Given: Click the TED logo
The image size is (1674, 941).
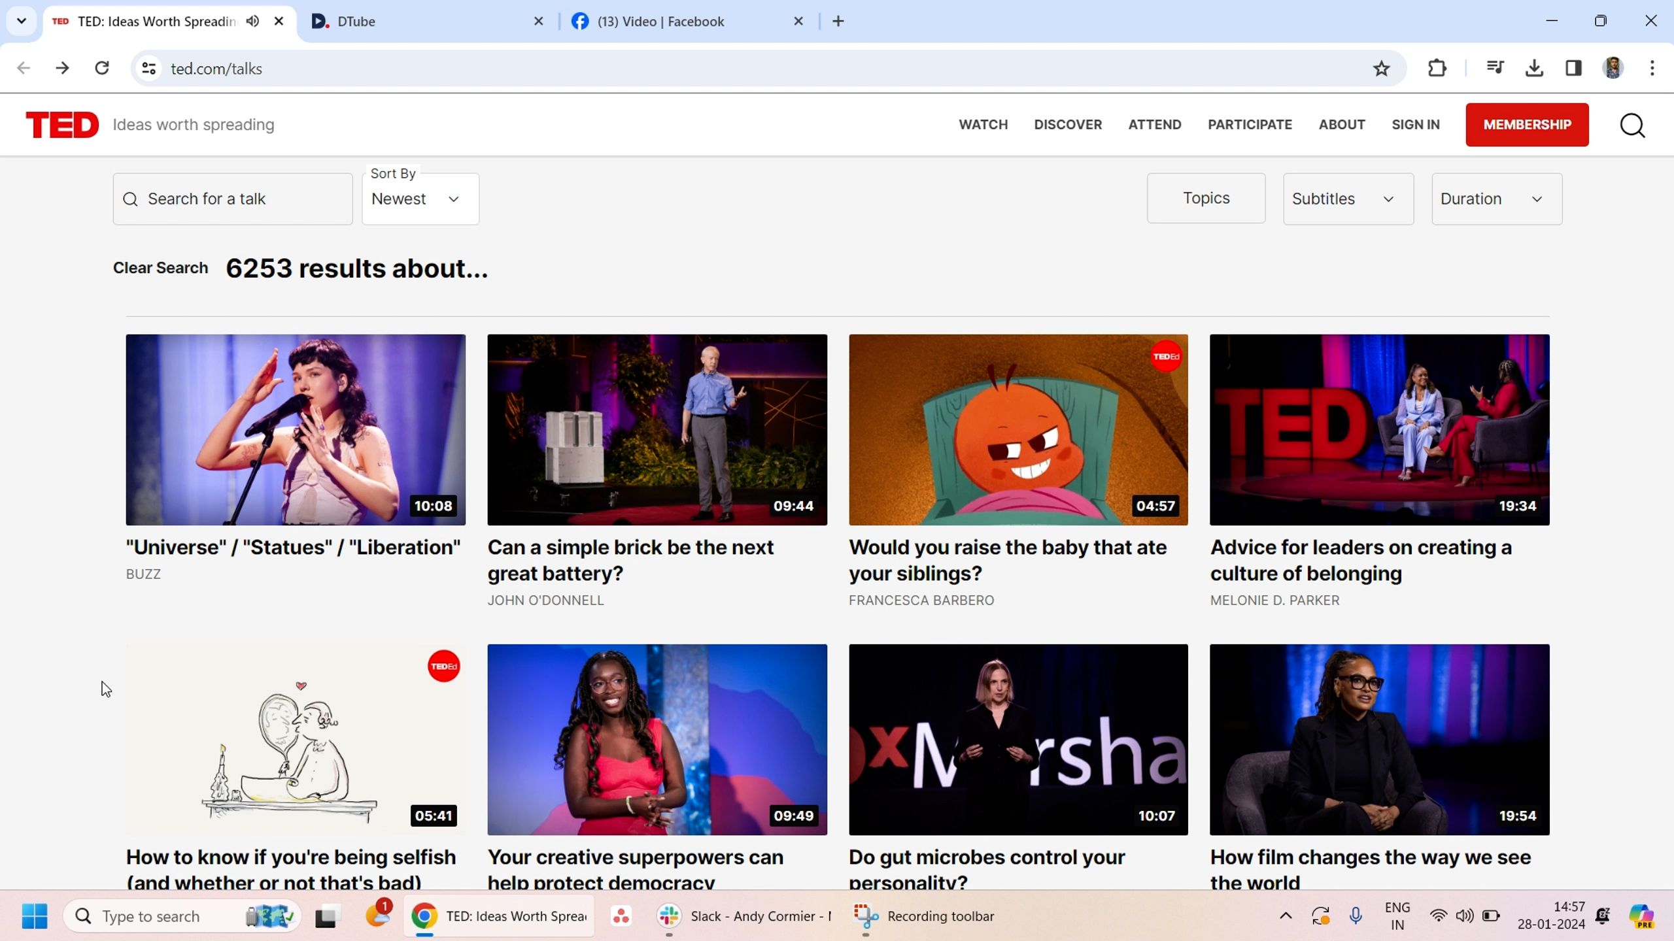Looking at the screenshot, I should pyautogui.click(x=62, y=125).
